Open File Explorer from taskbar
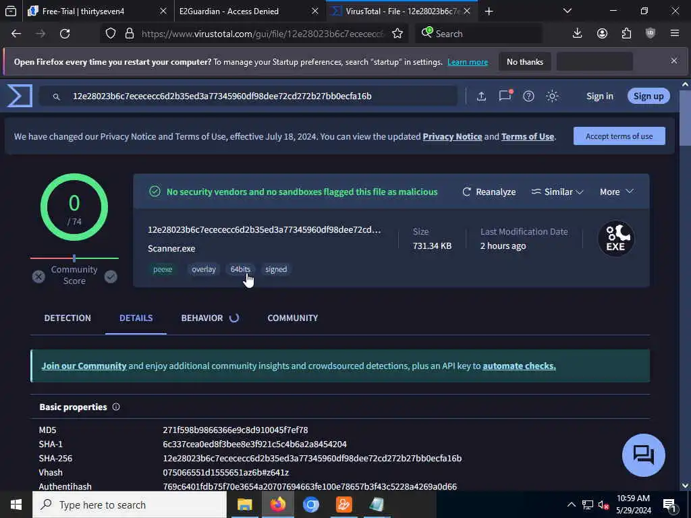Image resolution: width=691 pixels, height=518 pixels. [x=244, y=505]
